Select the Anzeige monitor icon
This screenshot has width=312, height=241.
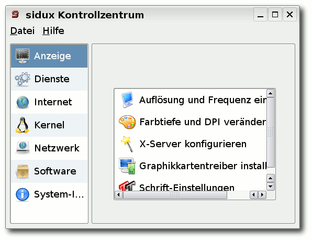(x=23, y=56)
